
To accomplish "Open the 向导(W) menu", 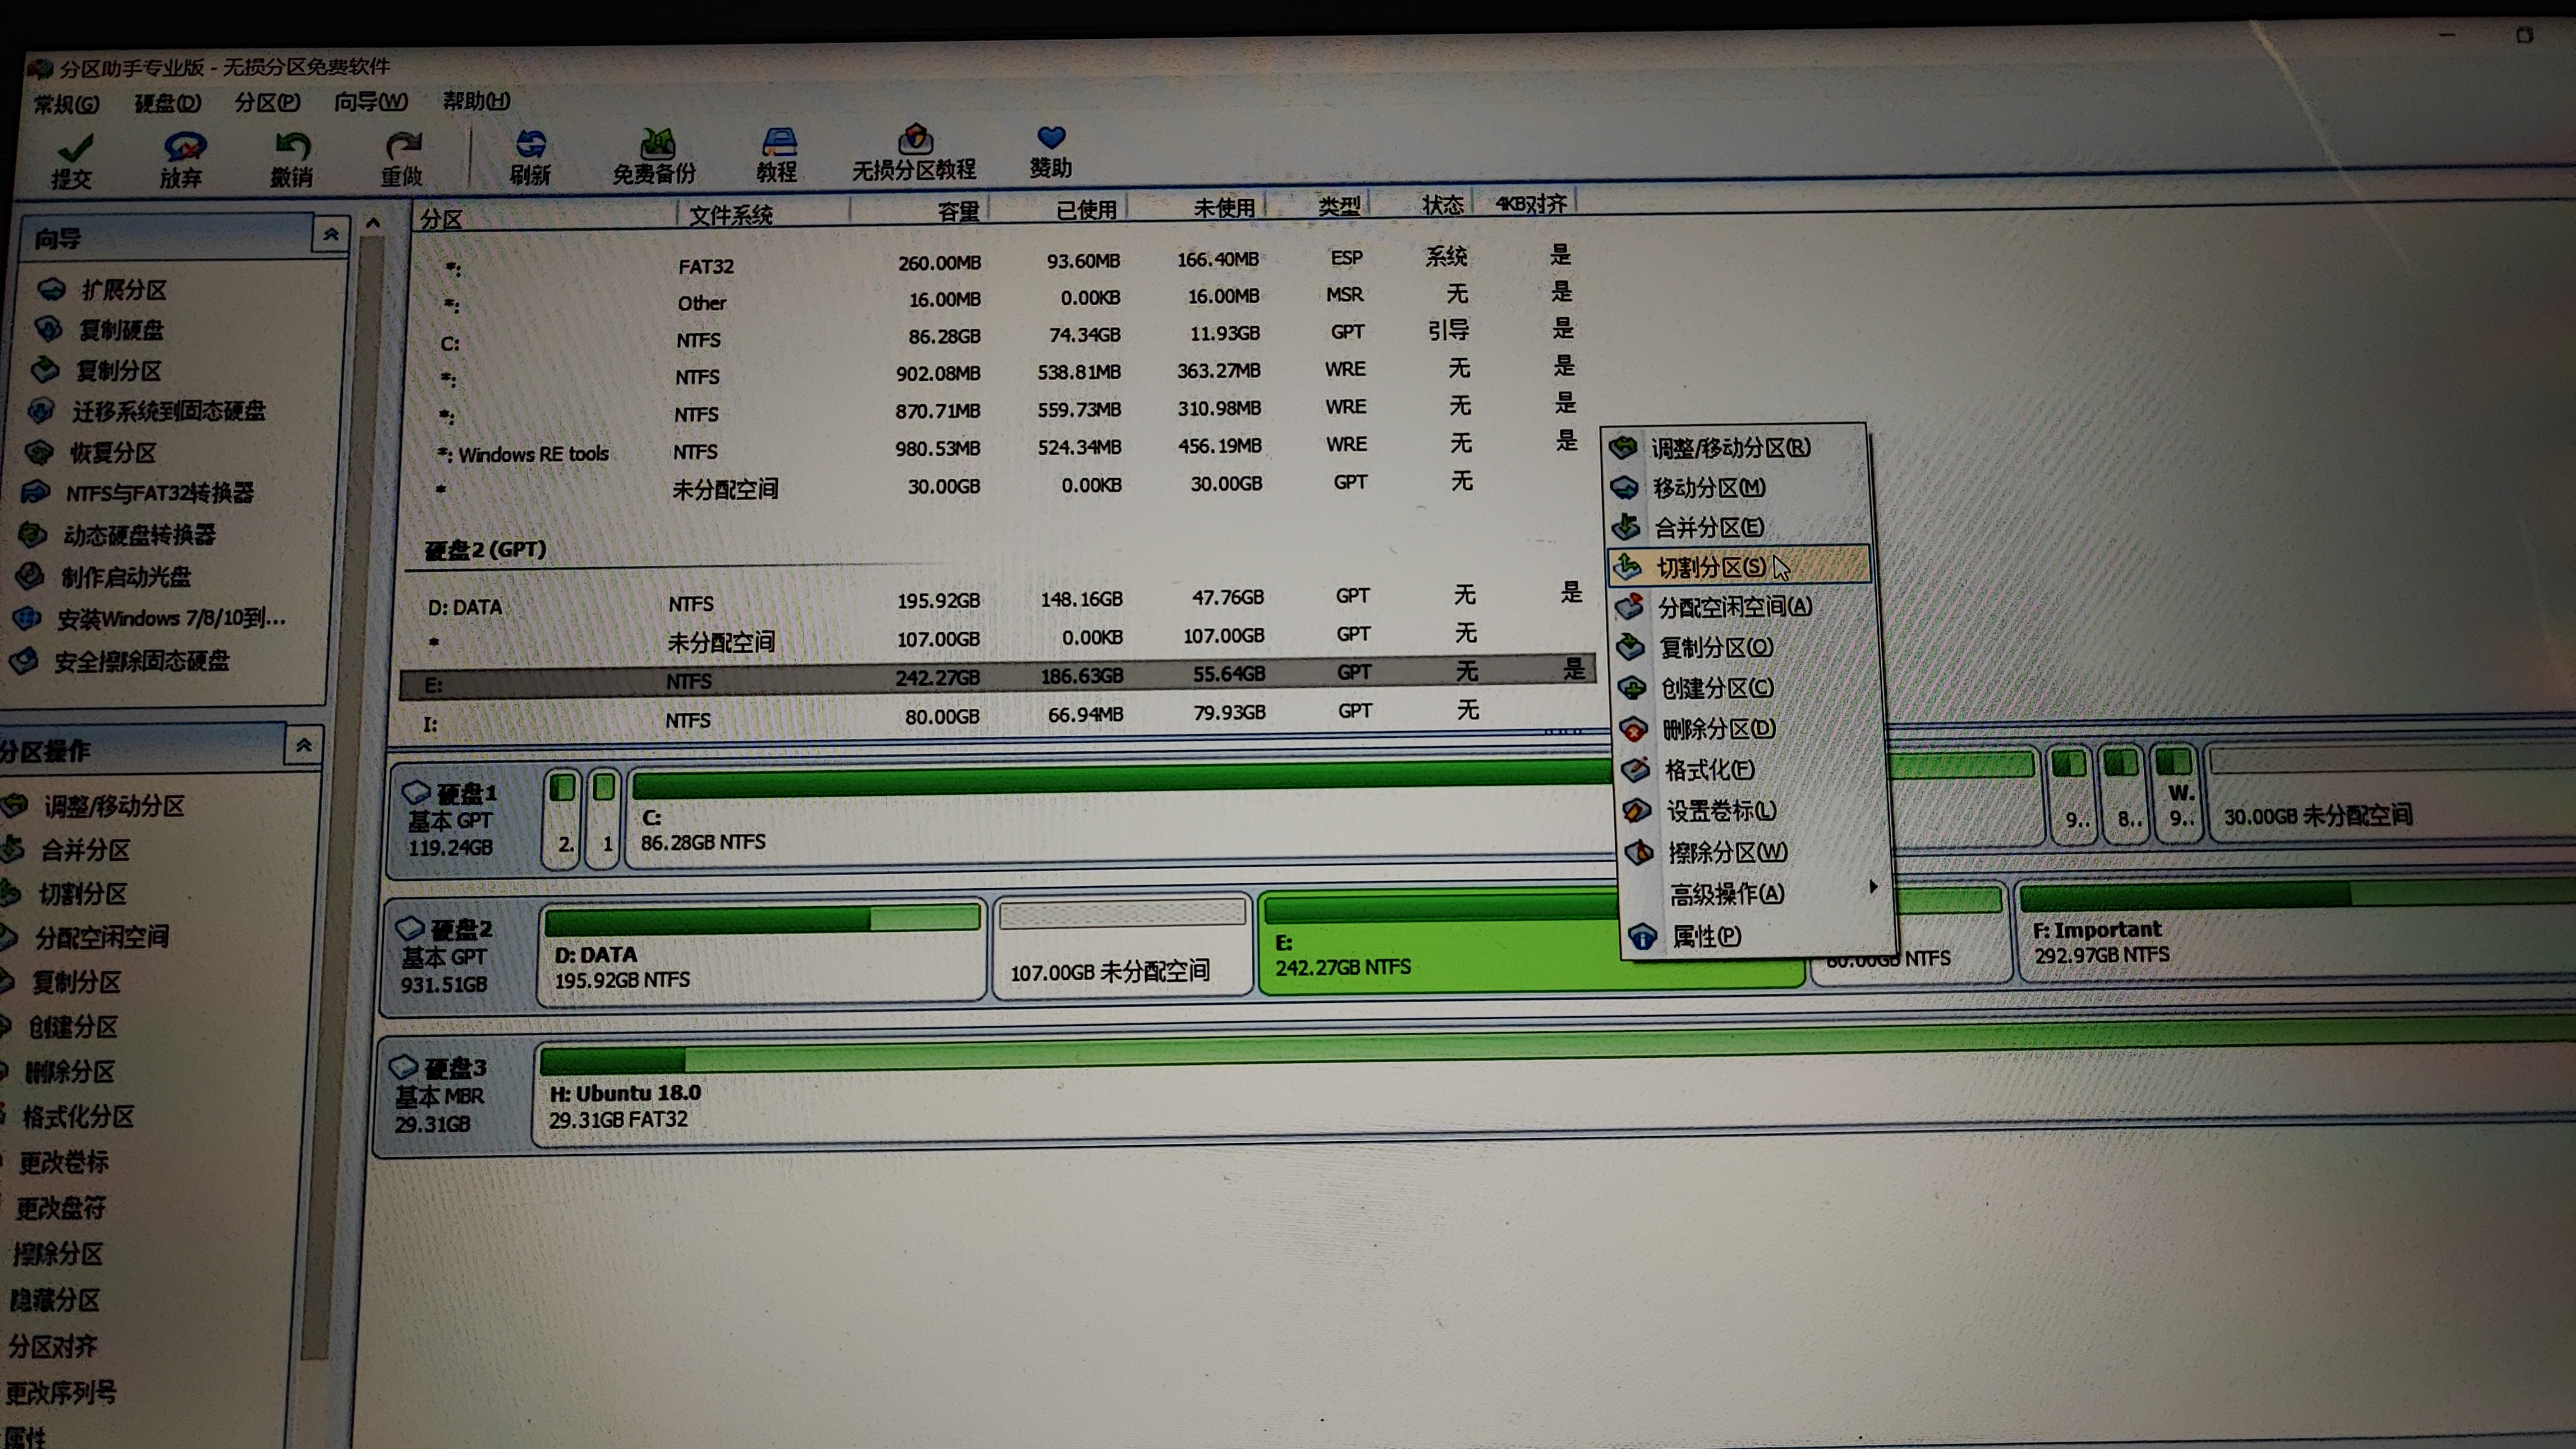I will [370, 101].
